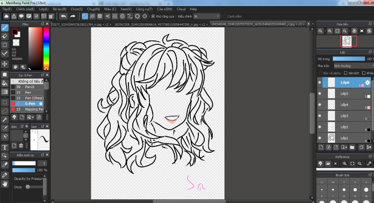
Task: Select the Magic Wand tool
Action: pyautogui.click(x=5, y=119)
